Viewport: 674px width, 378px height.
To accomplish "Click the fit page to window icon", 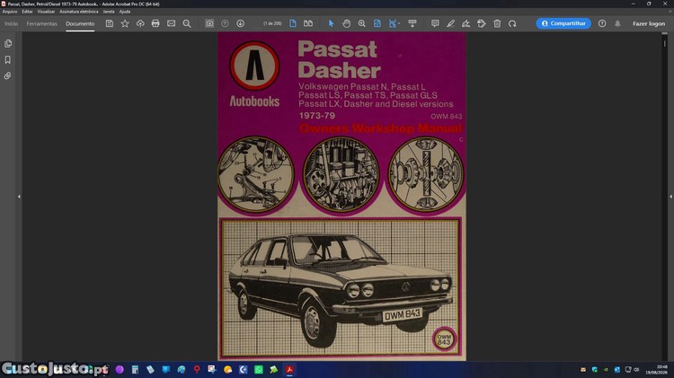I will [x=377, y=23].
